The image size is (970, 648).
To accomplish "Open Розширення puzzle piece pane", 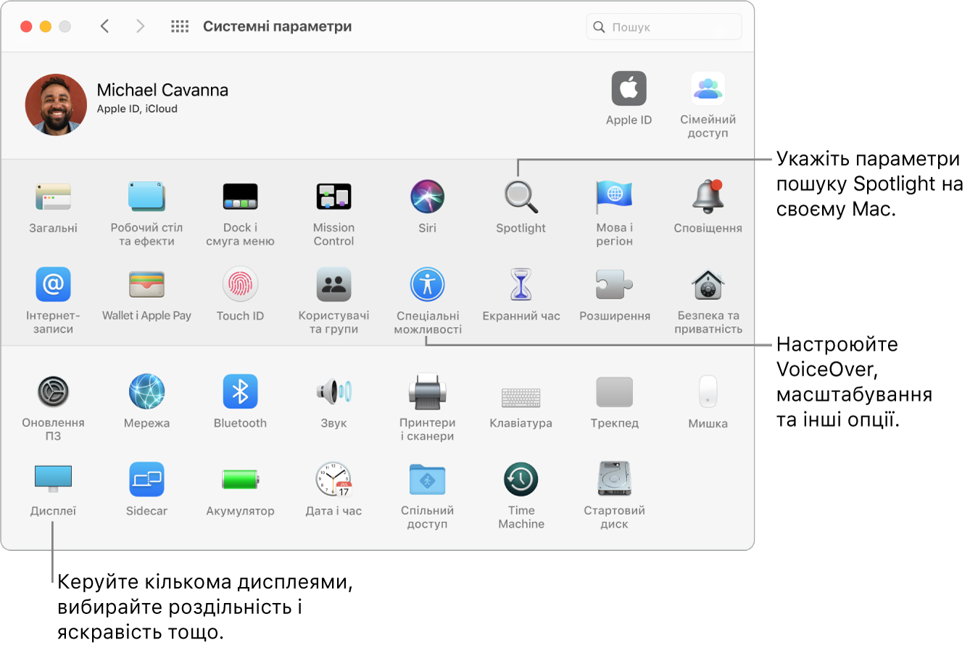I will 614,284.
